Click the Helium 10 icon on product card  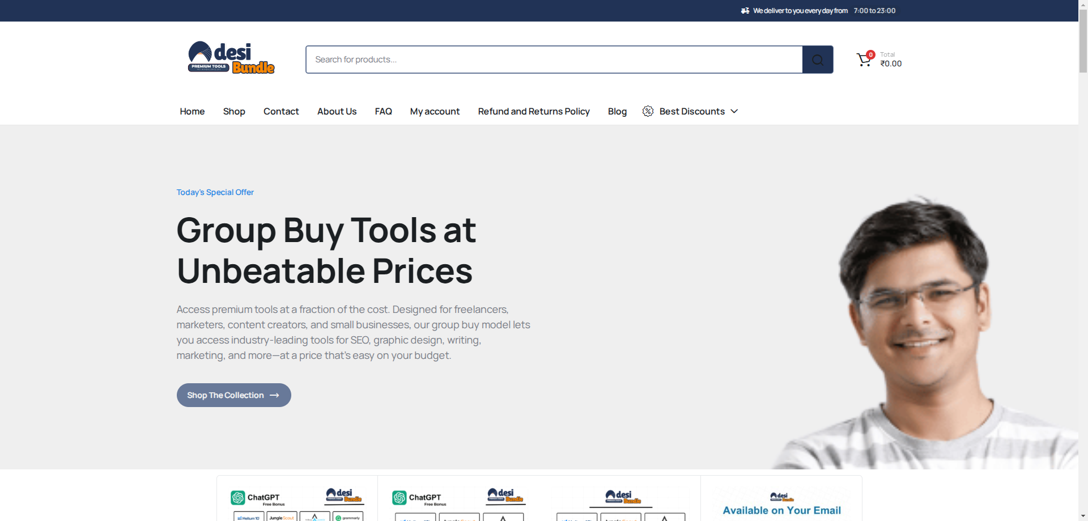[x=248, y=517]
